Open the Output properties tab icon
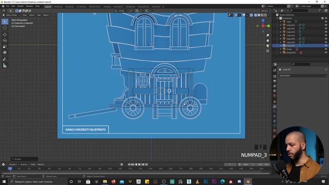The width and height of the screenshot is (329, 185). coord(275,81)
